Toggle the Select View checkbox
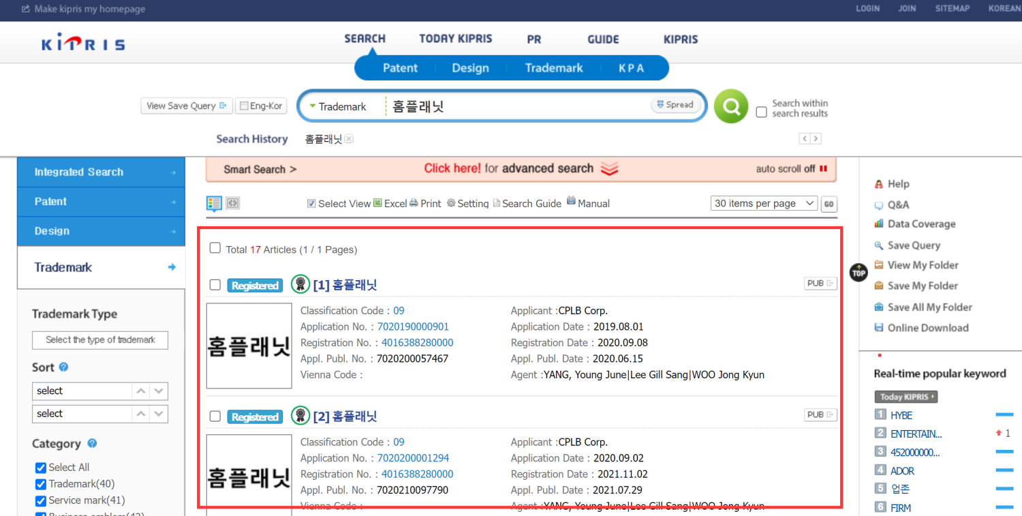This screenshot has width=1022, height=516. [311, 203]
